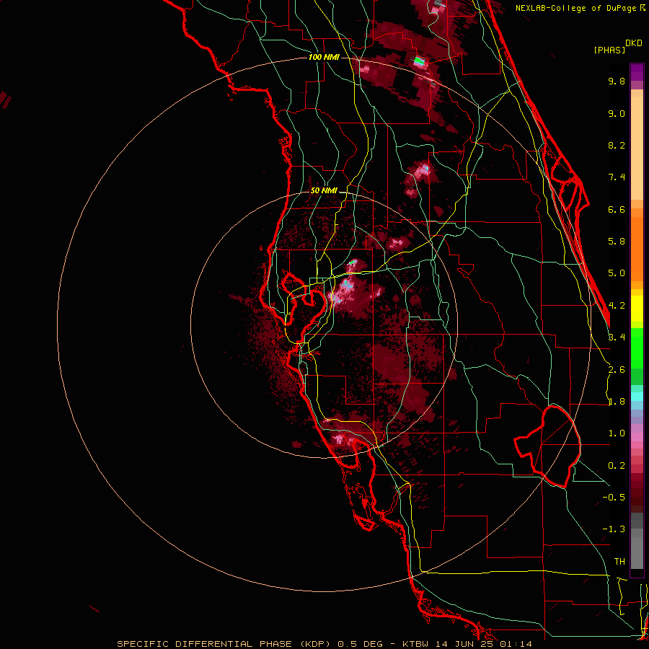The image size is (649, 649).
Task: Click the green-core echo near the 100 NMI ring
Action: 420,62
